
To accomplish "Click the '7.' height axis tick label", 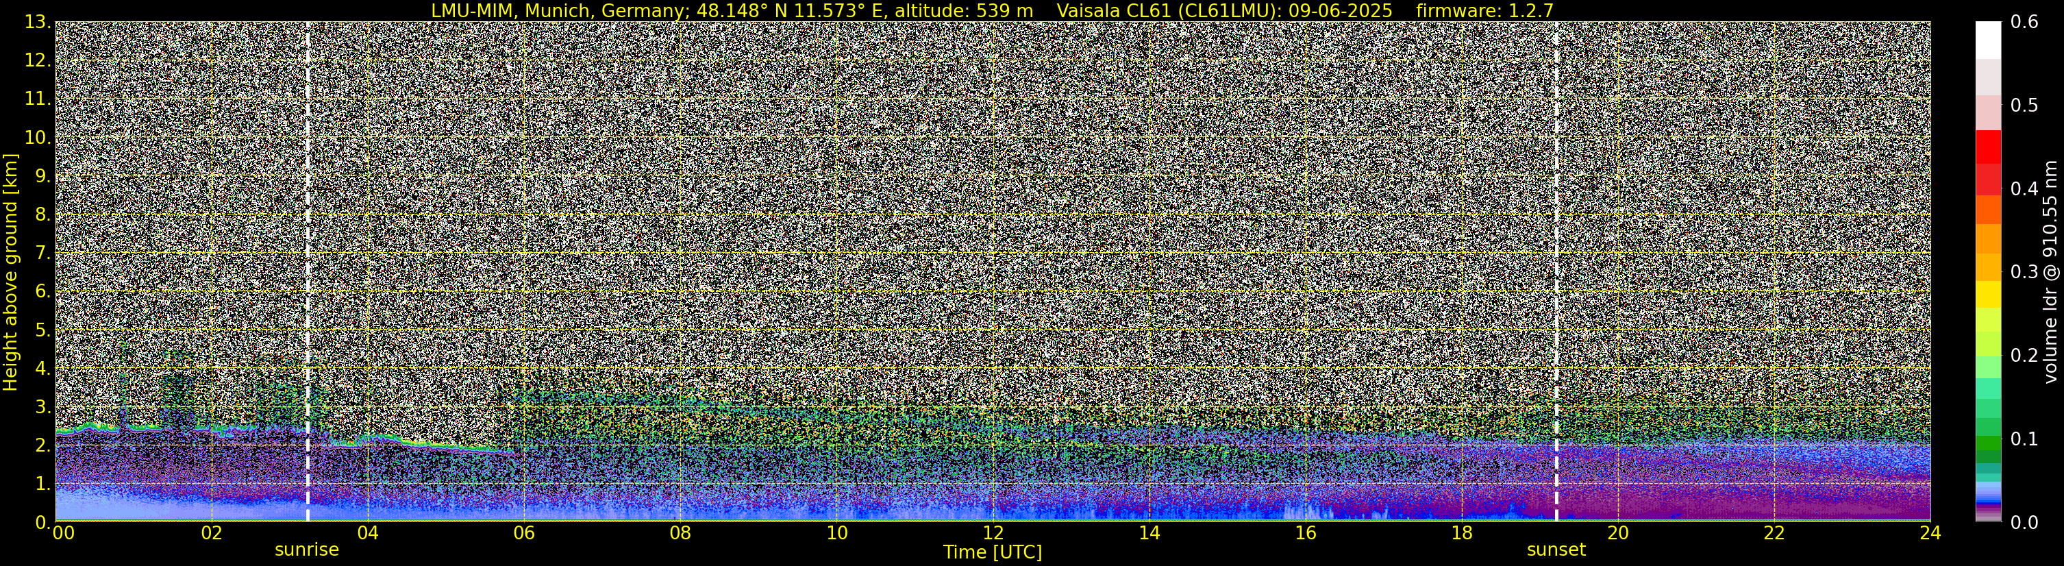I will point(43,254).
